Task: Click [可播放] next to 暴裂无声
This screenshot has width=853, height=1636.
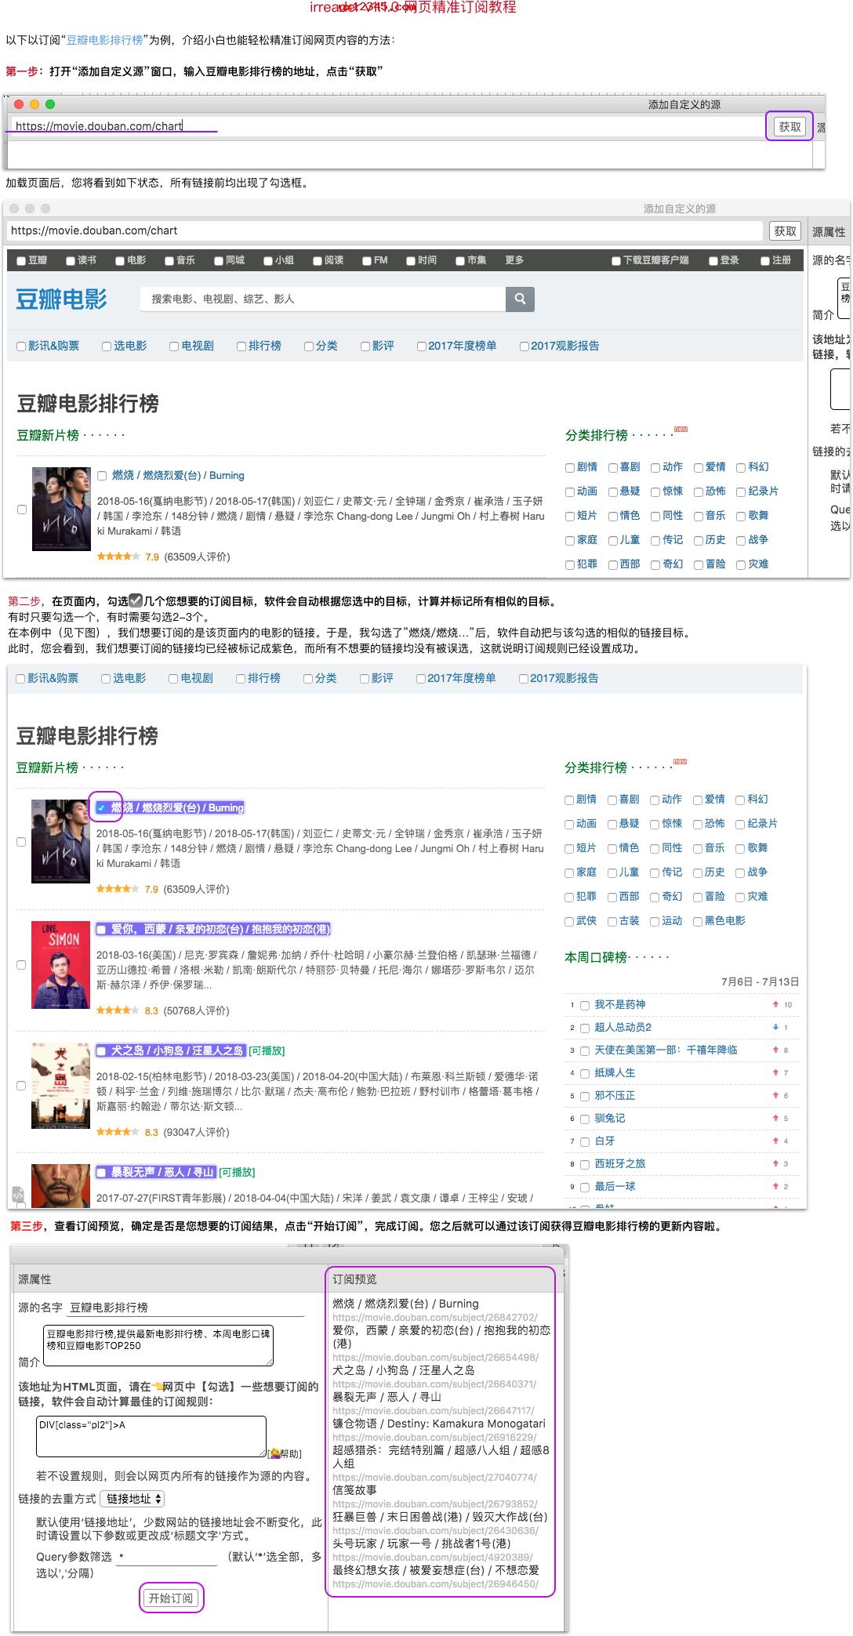Action: (x=237, y=1172)
